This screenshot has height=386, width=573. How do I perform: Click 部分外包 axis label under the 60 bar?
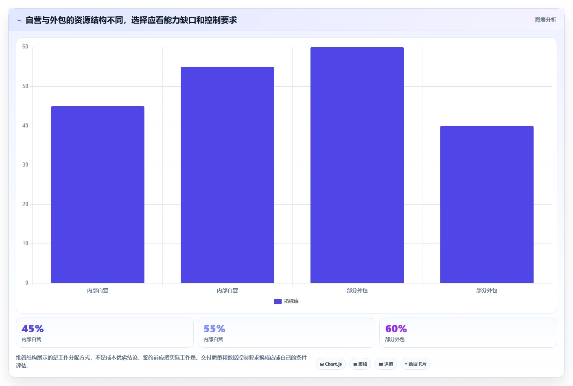(357, 290)
